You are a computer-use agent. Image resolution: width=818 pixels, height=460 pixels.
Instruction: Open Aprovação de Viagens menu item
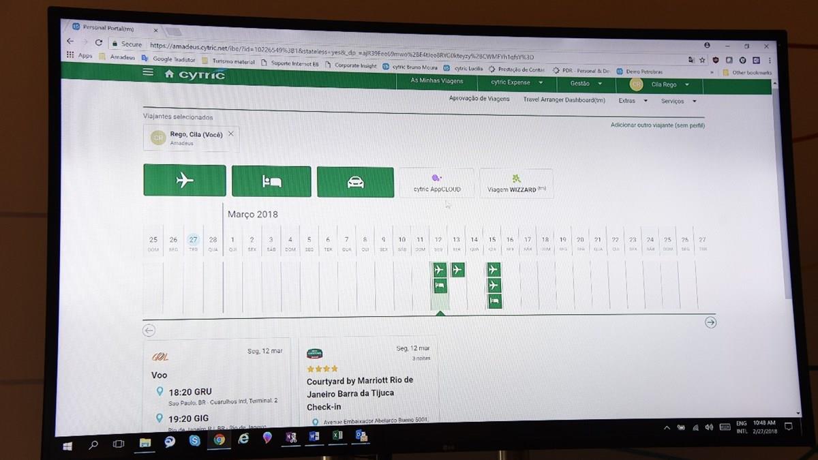point(479,99)
